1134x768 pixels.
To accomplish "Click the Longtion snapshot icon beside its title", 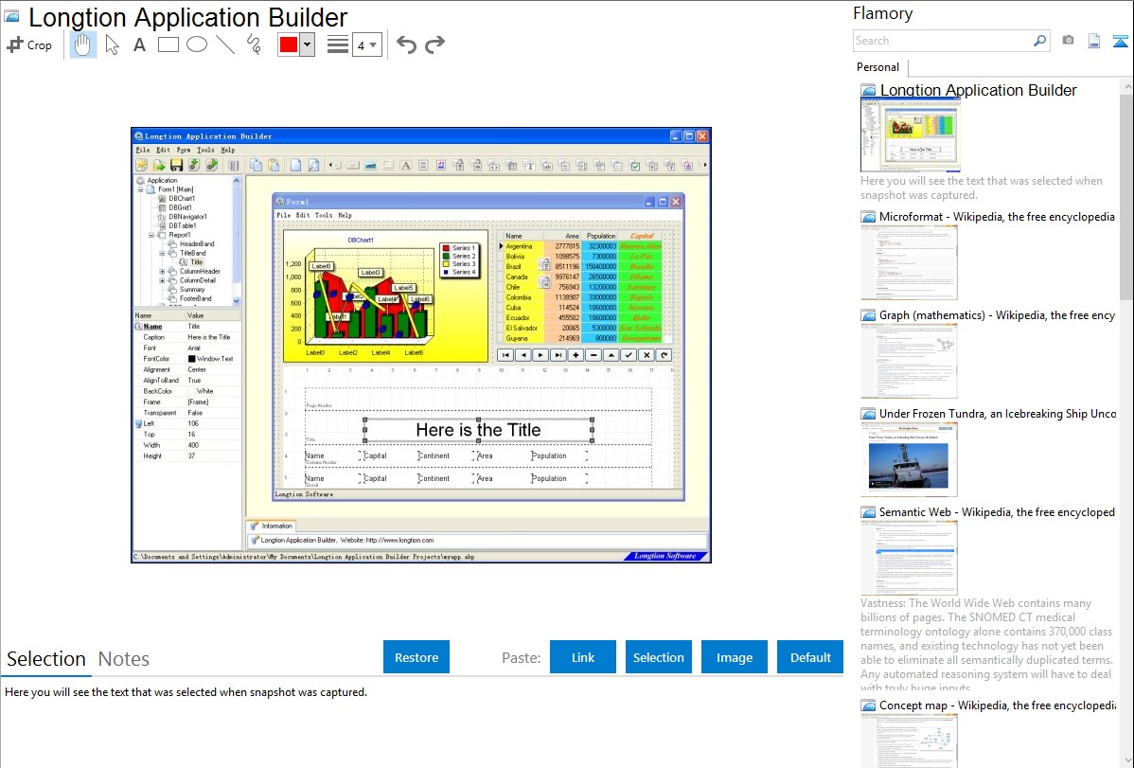I will pos(868,91).
